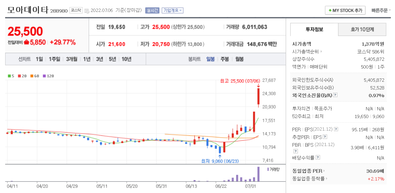Click the 95.15배 PER value
395x193 pixels.
(x=359, y=129)
